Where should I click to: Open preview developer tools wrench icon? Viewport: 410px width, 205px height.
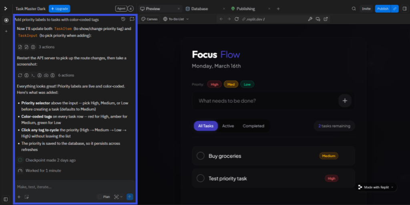310,19
